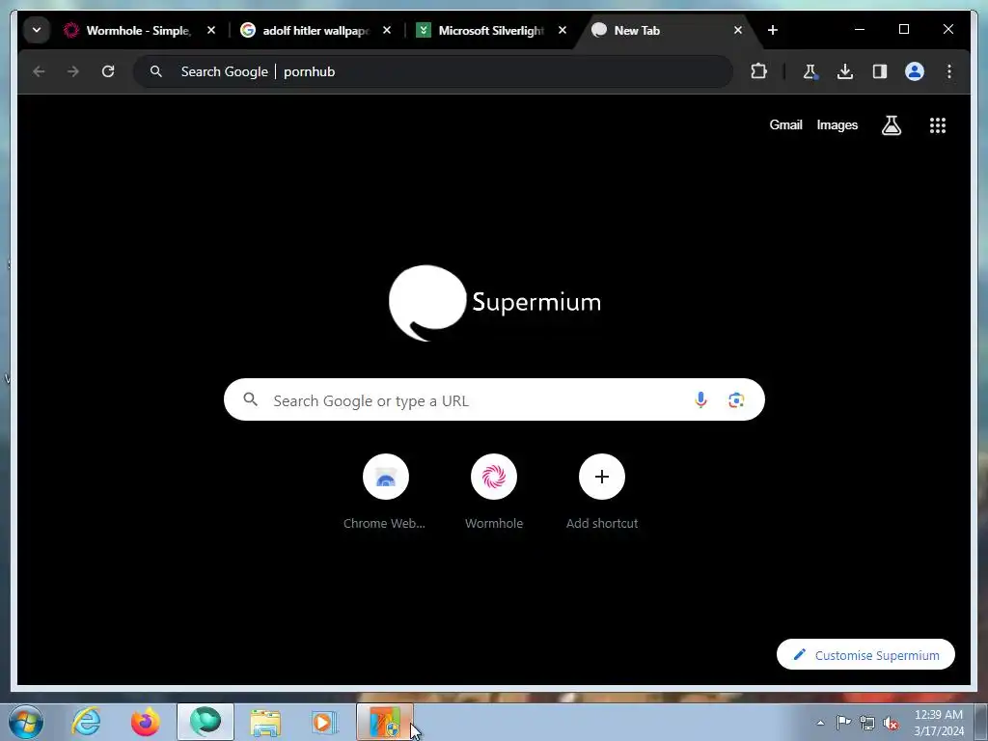Close the Wormhole - Simple tab
Image resolution: width=988 pixels, height=741 pixels.
[211, 30]
